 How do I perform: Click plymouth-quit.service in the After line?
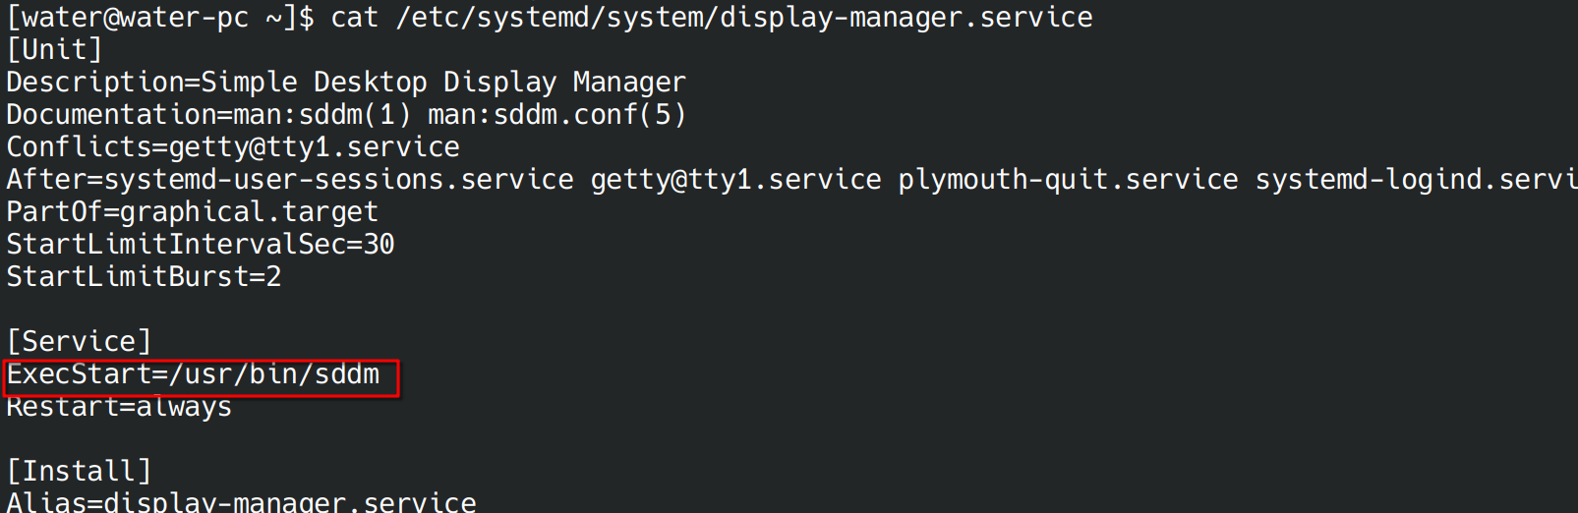click(1068, 180)
